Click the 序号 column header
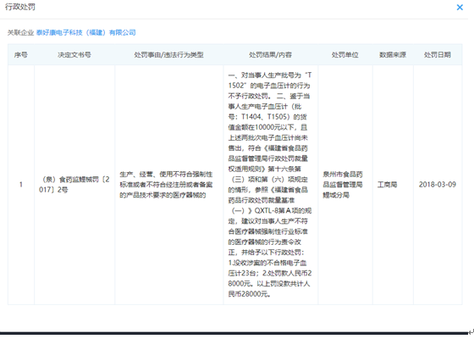This screenshot has height=339, width=474. [x=21, y=55]
